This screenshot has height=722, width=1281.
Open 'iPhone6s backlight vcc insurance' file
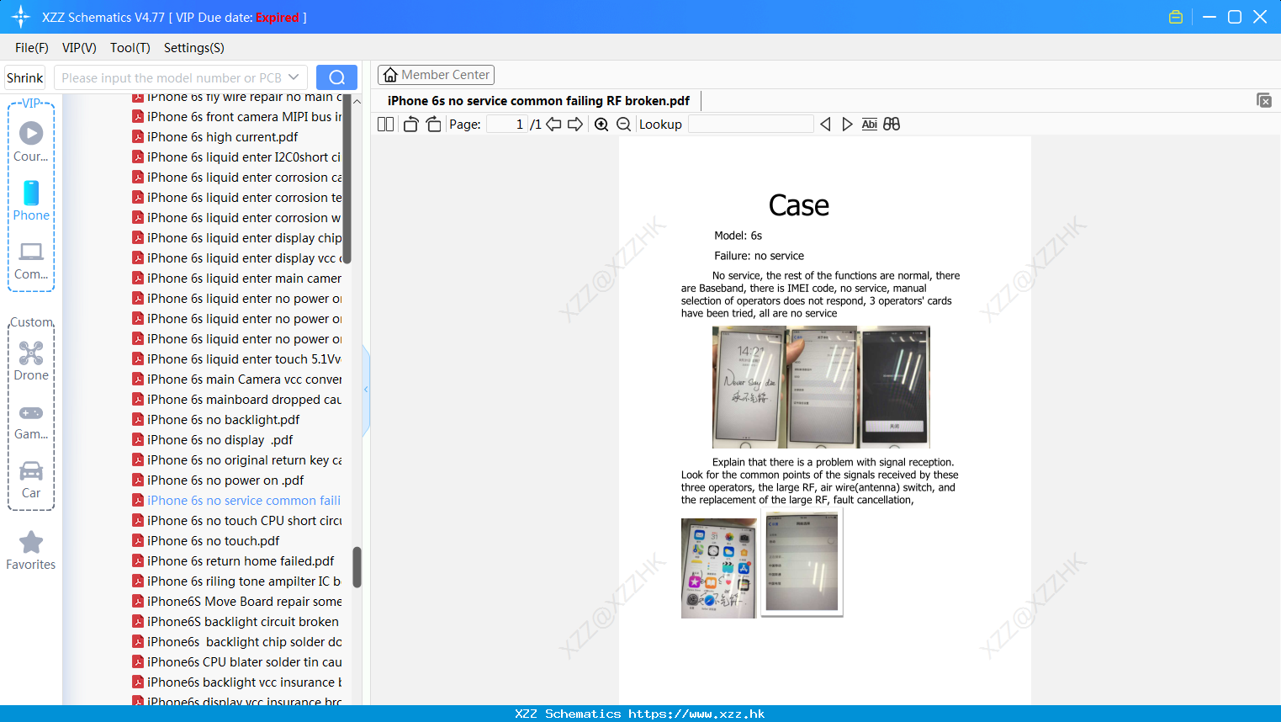click(x=237, y=682)
